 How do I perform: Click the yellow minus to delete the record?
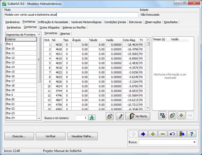click(x=163, y=134)
